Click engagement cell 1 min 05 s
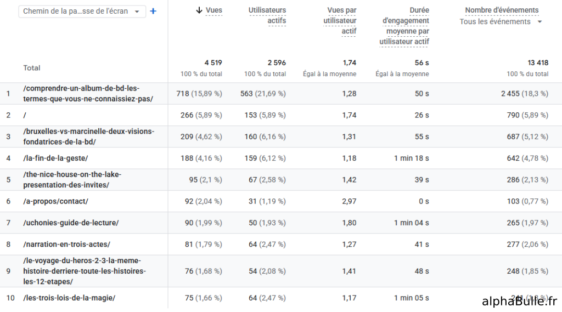 [412, 298]
